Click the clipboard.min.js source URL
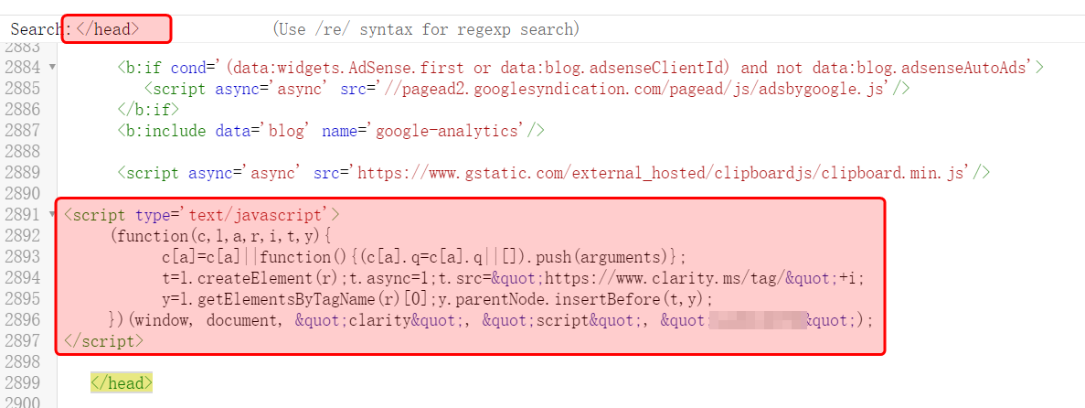Viewport: 1085px width, 408px height. (x=673, y=173)
